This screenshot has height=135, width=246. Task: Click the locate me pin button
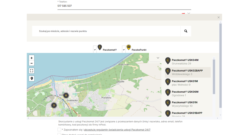32,79
